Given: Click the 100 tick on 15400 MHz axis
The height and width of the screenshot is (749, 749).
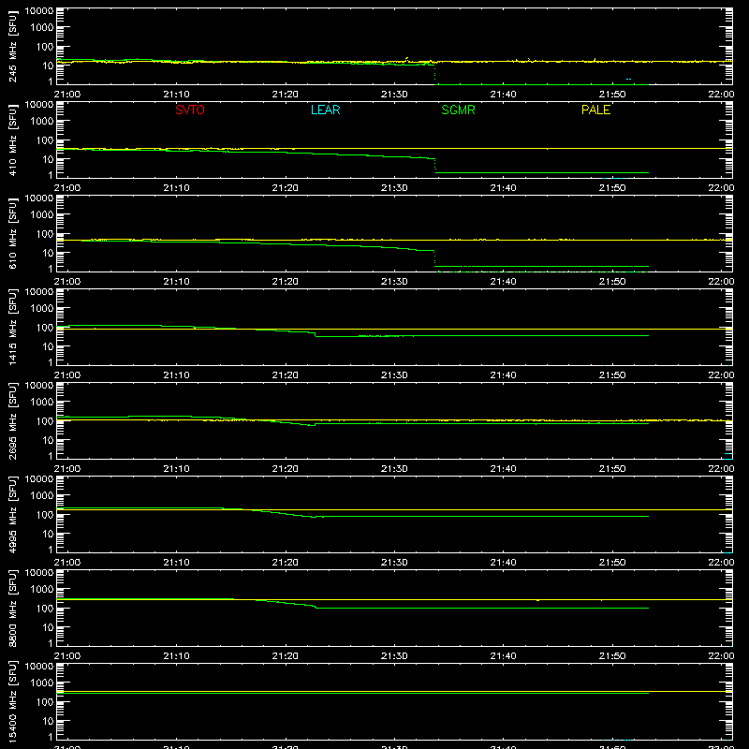Looking at the screenshot, I should pos(45,702).
